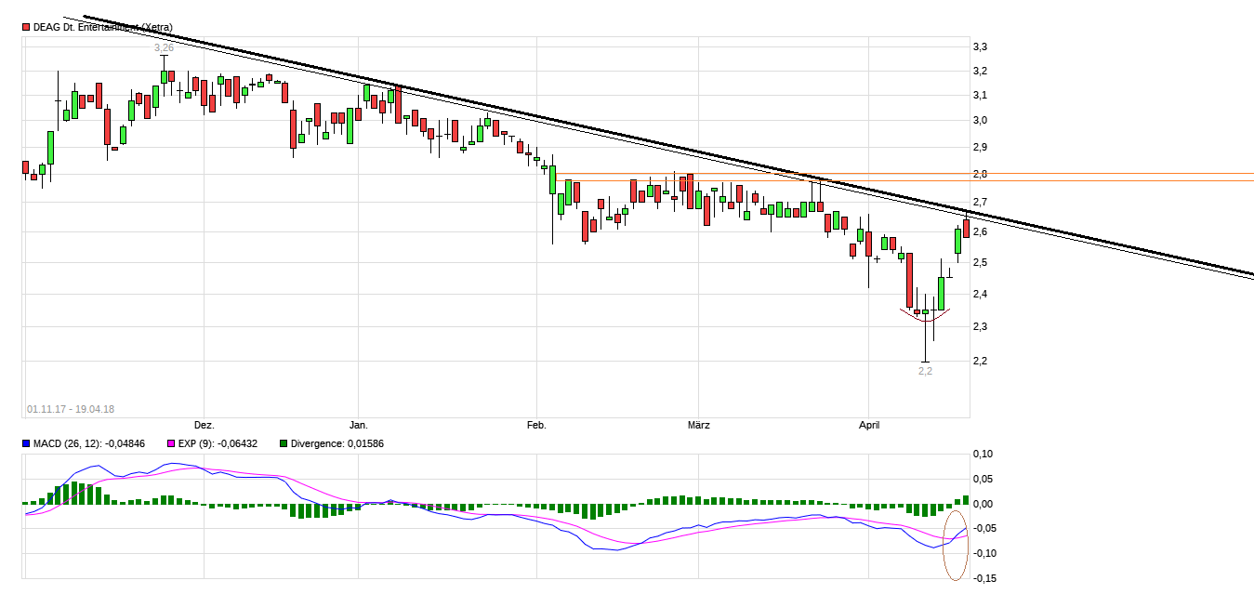Screen dimensions: 1254x607
Task: Click the 2,8 price axis label
Action: [979, 175]
